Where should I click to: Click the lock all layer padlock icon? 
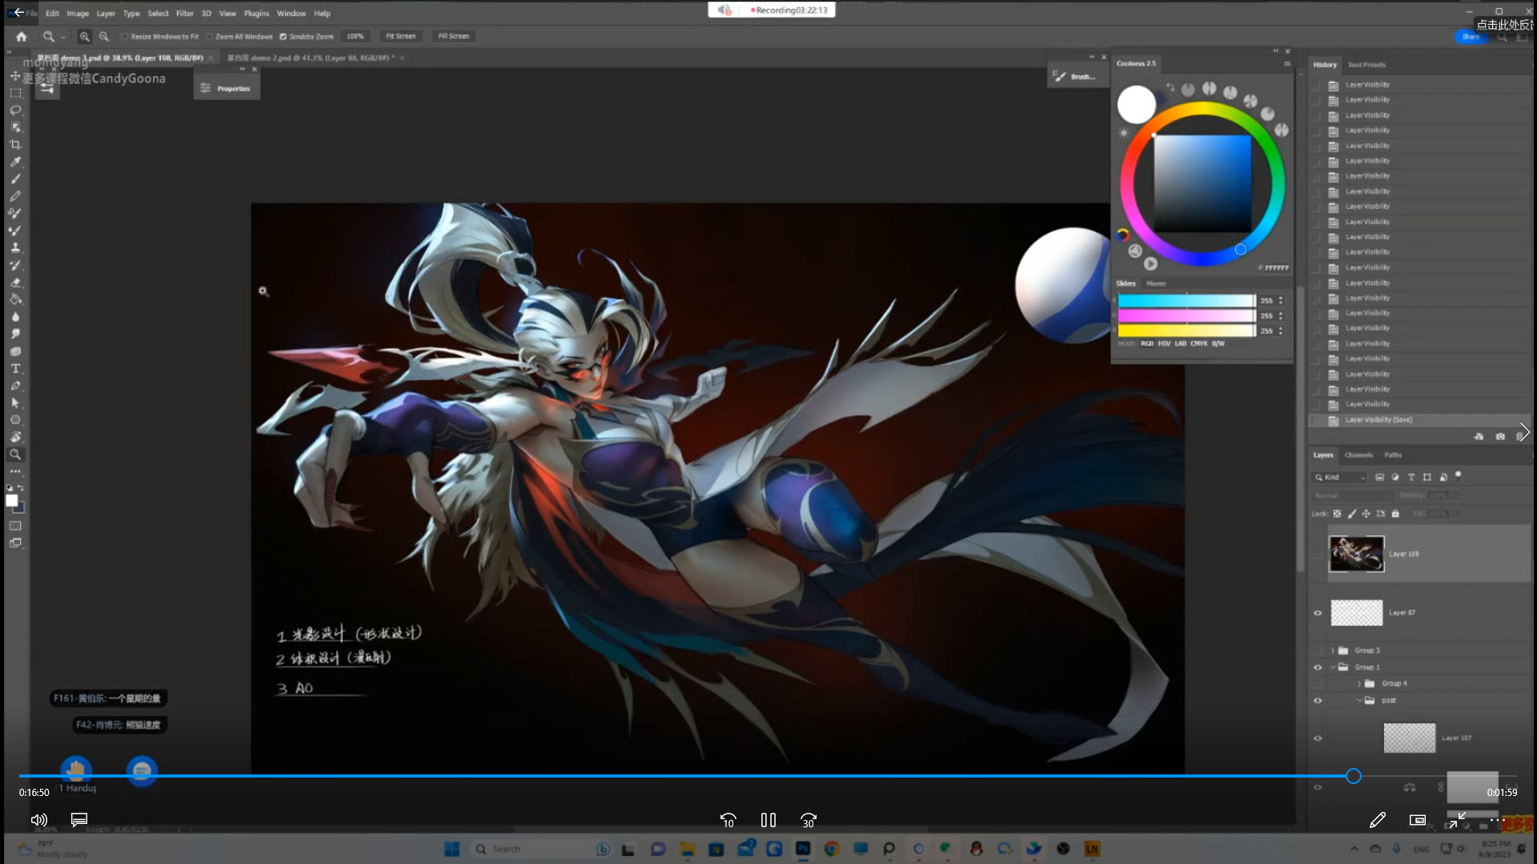[1395, 514]
